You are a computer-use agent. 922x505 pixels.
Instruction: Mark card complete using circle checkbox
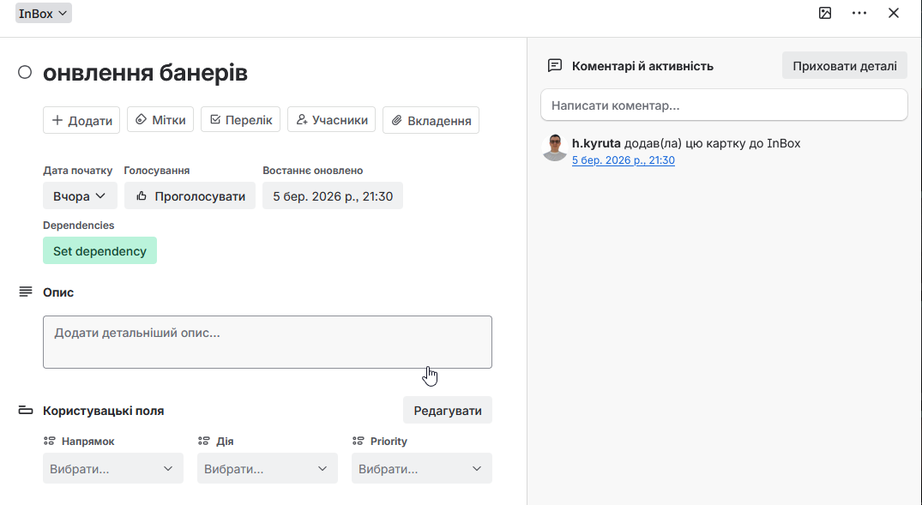click(x=25, y=73)
